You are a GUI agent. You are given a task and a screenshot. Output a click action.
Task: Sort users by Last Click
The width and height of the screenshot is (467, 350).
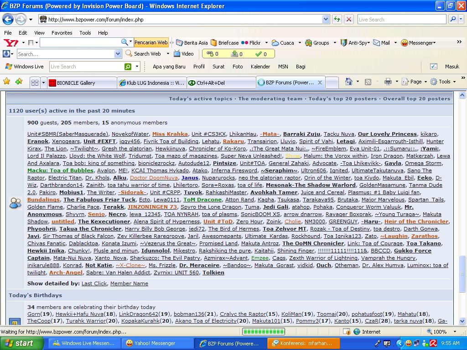coord(94,283)
